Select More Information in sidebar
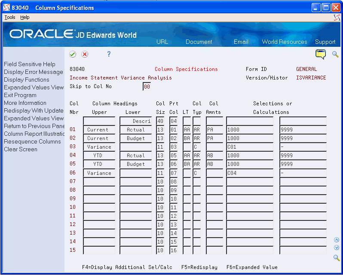 [25, 103]
